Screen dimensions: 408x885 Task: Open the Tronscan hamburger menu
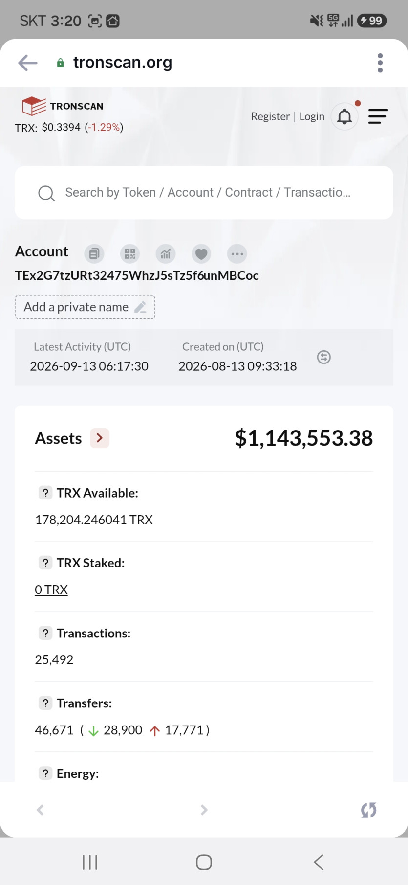pos(378,116)
